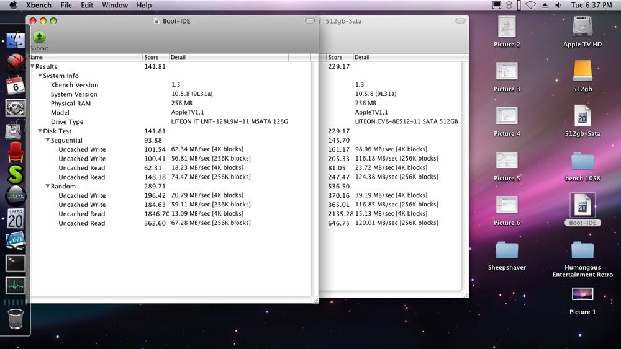Open the Apple menu
Screen dimensions: 621x349
click(x=13, y=5)
